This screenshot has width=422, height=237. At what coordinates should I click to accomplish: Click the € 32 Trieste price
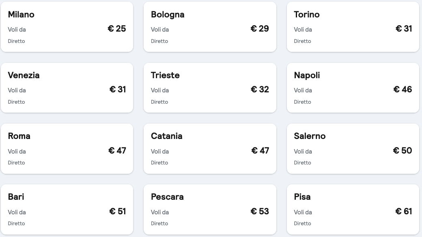tap(260, 89)
